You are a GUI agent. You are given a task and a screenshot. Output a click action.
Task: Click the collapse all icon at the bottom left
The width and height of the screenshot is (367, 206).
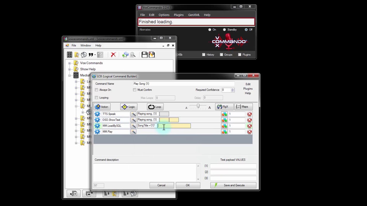coord(74,194)
